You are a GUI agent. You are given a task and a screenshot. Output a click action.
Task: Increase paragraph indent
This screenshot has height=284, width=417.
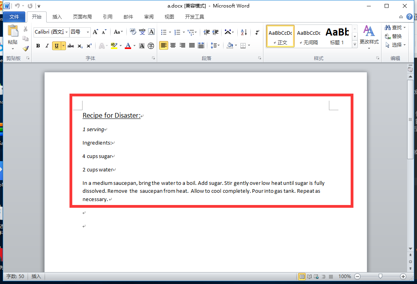(216, 32)
